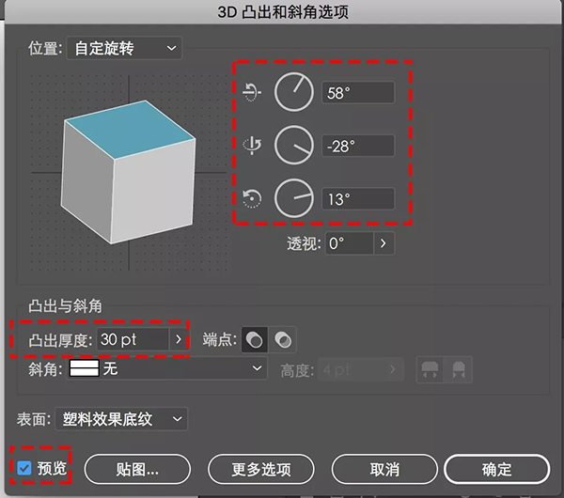Click the 更多选项 button
This screenshot has height=498, width=564.
261,469
